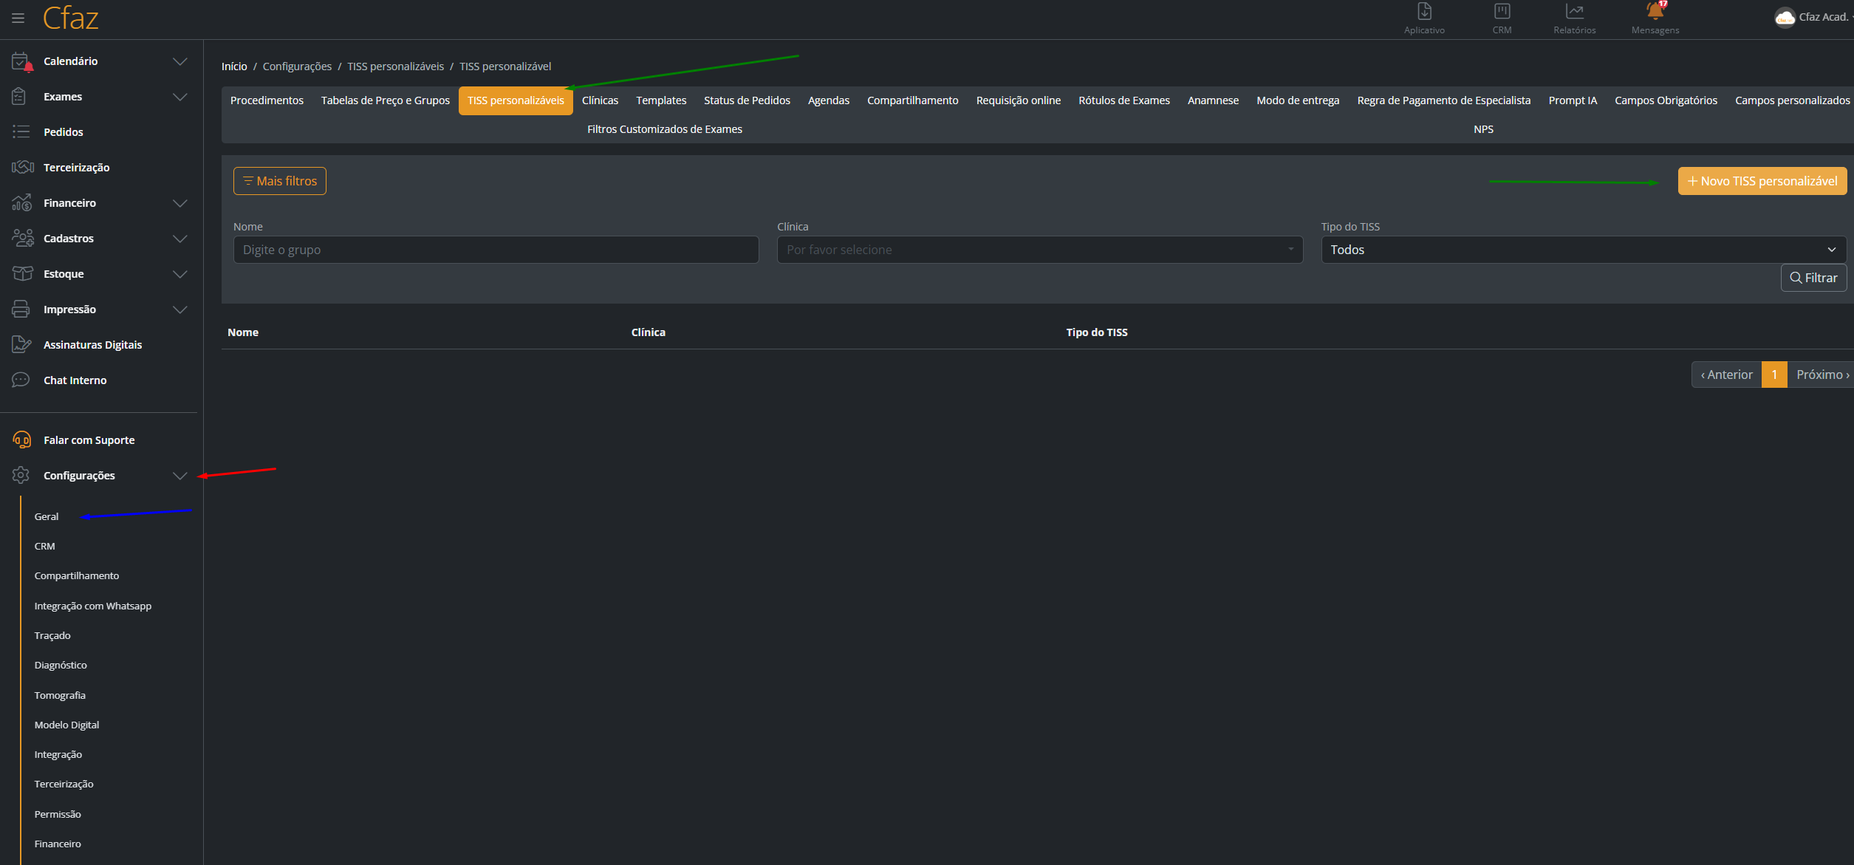Click the Impressão printer icon

[21, 310]
